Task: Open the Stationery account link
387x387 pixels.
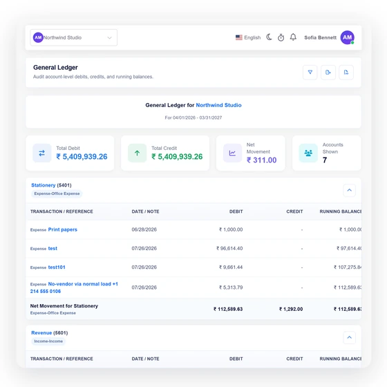Action: (43, 185)
